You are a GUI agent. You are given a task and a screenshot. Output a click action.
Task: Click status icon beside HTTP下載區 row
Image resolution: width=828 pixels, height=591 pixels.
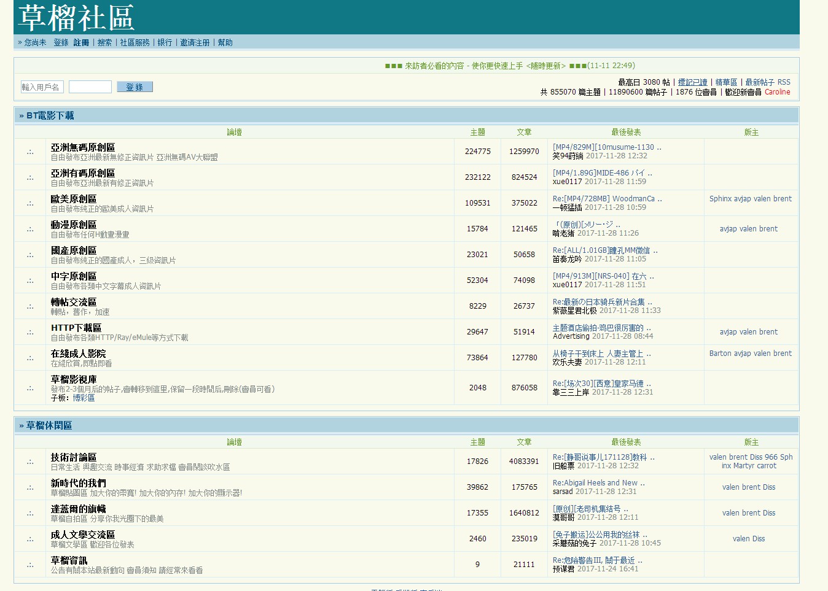pyautogui.click(x=30, y=332)
